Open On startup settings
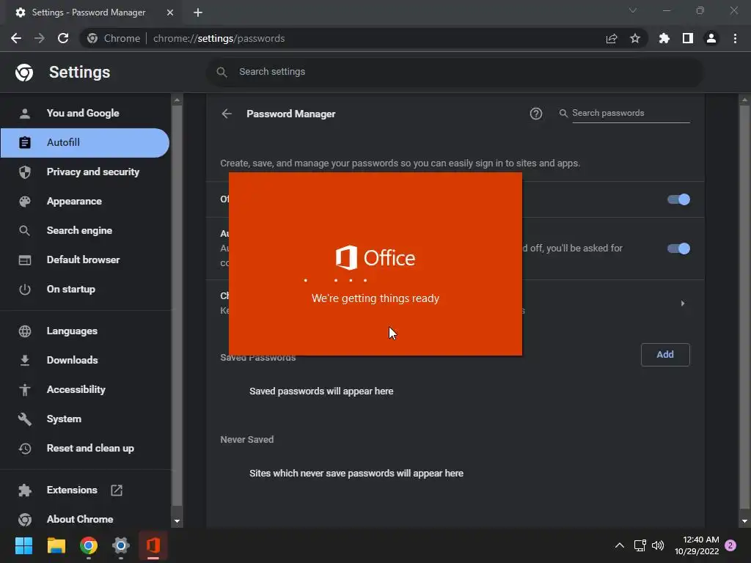Image resolution: width=751 pixels, height=563 pixels. tap(85, 289)
